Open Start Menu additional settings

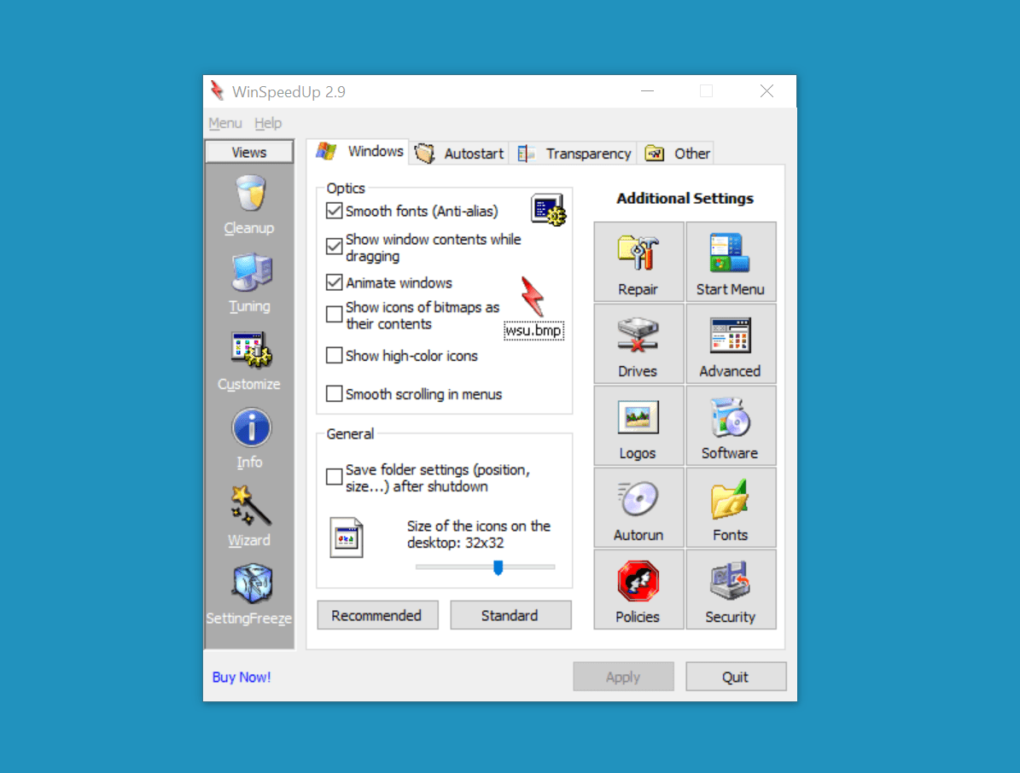[x=731, y=262]
